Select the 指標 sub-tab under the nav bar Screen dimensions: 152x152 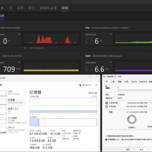click(x=2, y=16)
